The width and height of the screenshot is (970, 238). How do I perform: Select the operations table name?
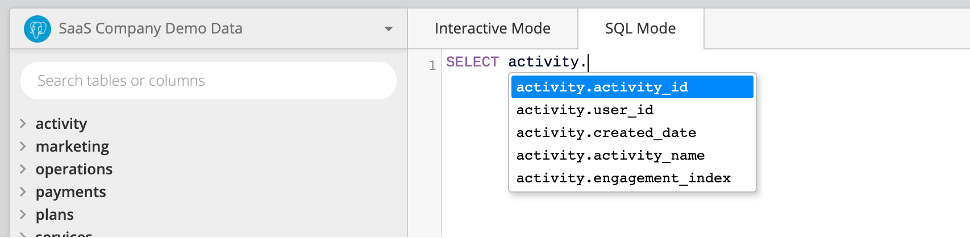tap(74, 169)
